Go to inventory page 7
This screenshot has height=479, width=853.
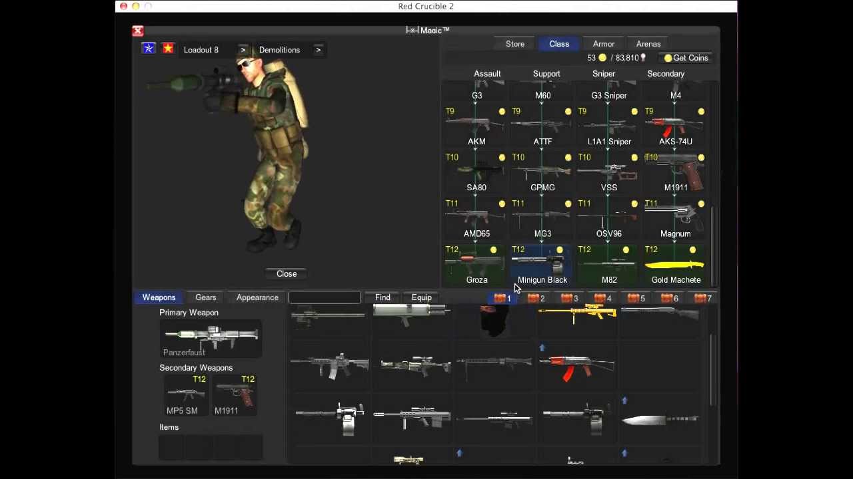click(x=702, y=298)
